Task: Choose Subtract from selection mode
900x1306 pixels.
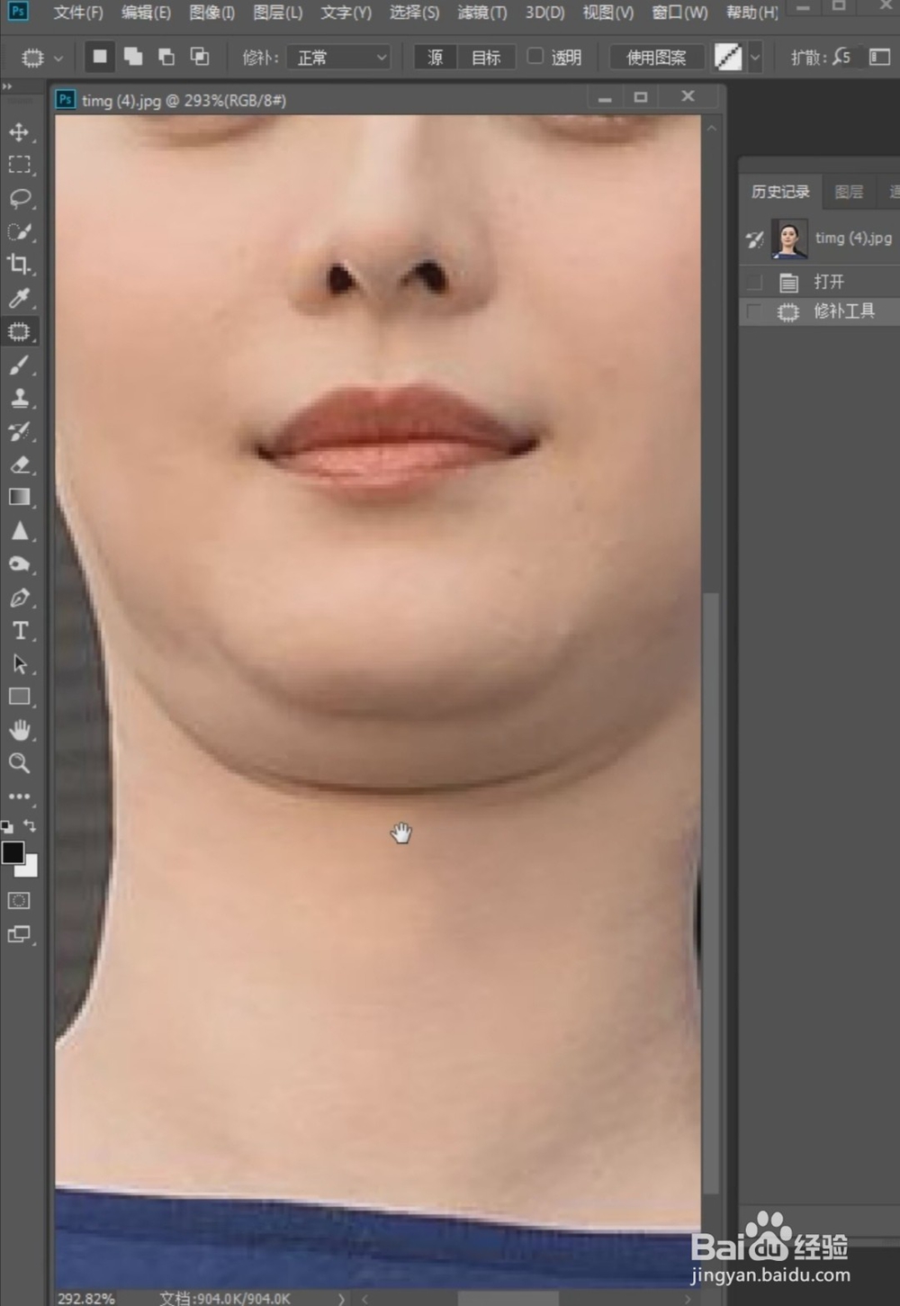Action: tap(166, 57)
